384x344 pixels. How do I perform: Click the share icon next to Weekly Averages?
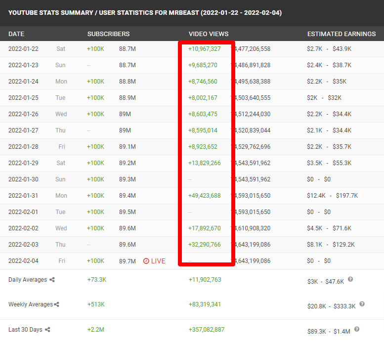(x=56, y=304)
